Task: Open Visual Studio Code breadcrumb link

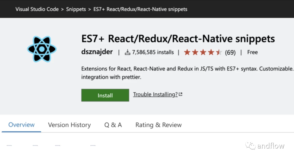Action: pos(37,9)
